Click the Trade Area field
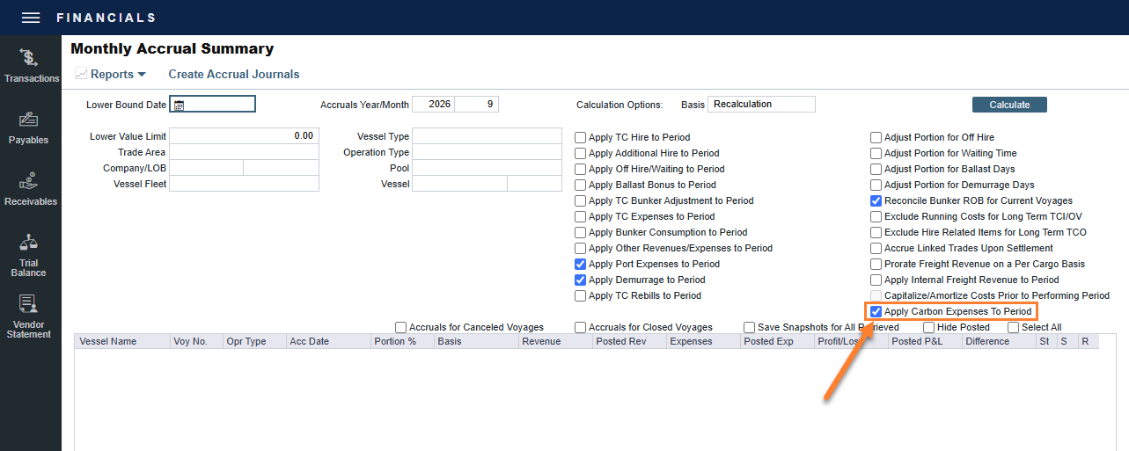 244,152
